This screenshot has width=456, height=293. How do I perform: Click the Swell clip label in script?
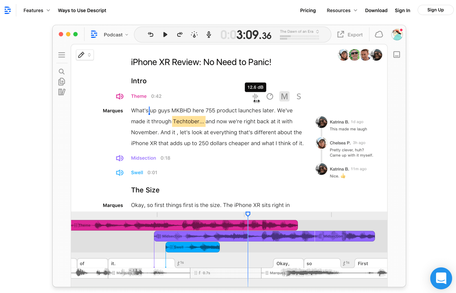click(137, 173)
